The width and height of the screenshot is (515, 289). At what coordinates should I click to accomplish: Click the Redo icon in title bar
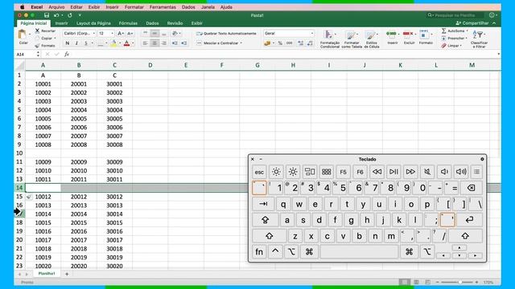(70, 15)
